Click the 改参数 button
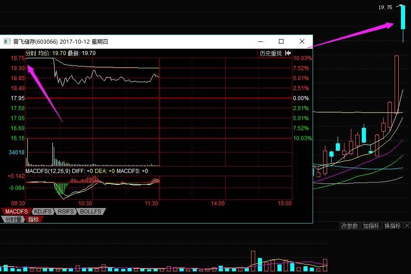 point(350,226)
